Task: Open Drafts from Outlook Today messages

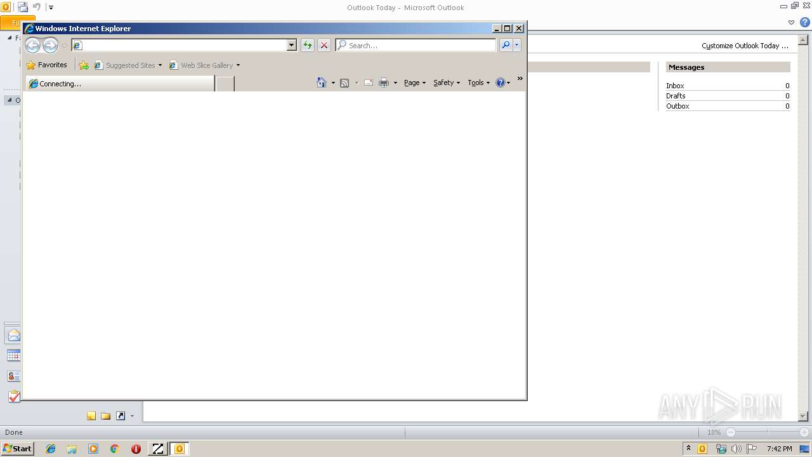Action: pos(676,96)
